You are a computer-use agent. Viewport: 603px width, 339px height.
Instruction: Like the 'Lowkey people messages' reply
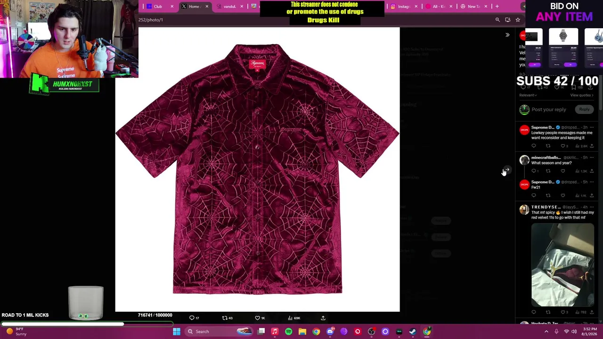pyautogui.click(x=563, y=146)
